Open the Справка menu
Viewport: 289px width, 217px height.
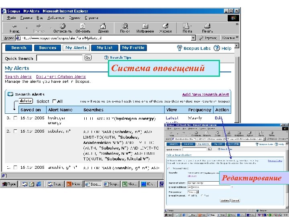pos(92,18)
